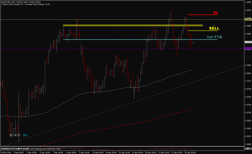Click the 19 Apr 00:00 date label

coord(137,152)
